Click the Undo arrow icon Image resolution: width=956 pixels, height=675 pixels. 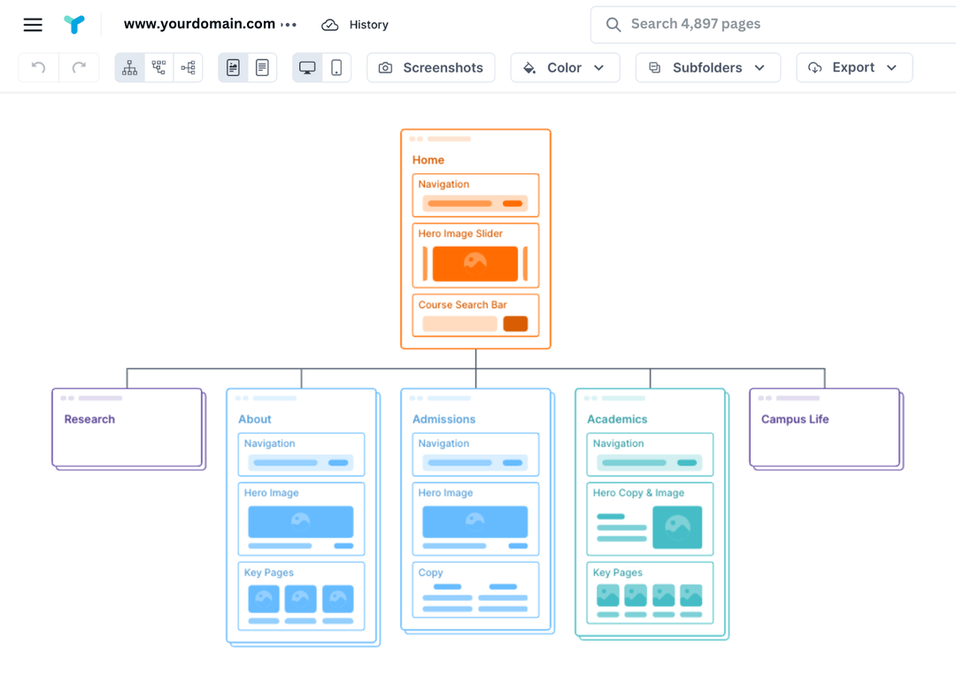coord(37,67)
